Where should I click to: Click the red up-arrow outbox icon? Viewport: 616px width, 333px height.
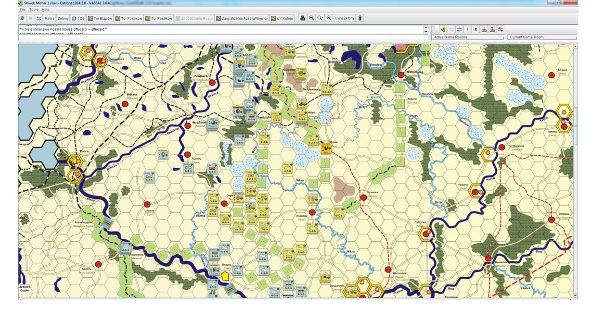[492, 29]
